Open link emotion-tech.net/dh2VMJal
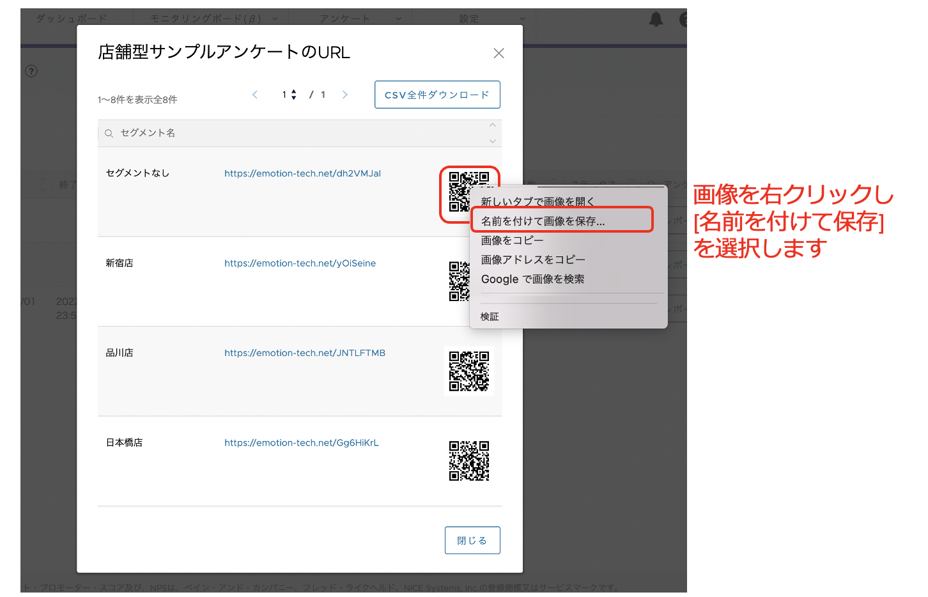Viewport: 928px width, 597px height. point(302,173)
